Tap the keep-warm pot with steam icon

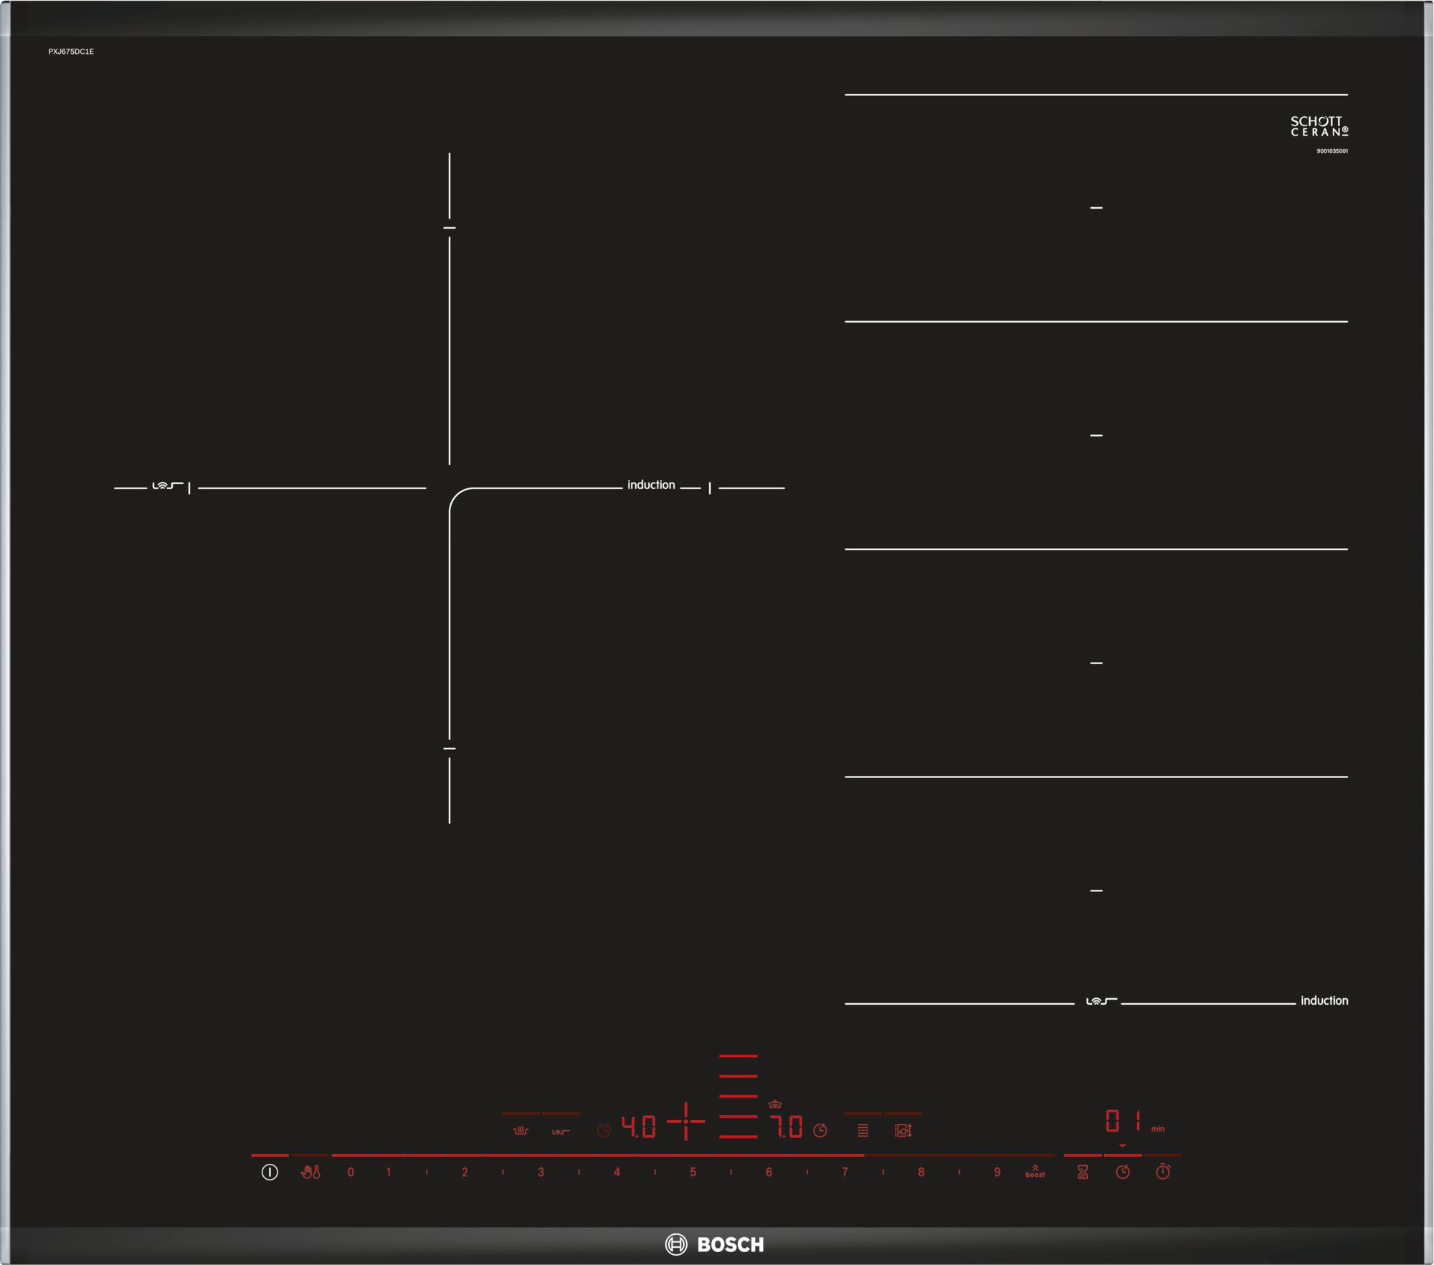[x=521, y=1131]
